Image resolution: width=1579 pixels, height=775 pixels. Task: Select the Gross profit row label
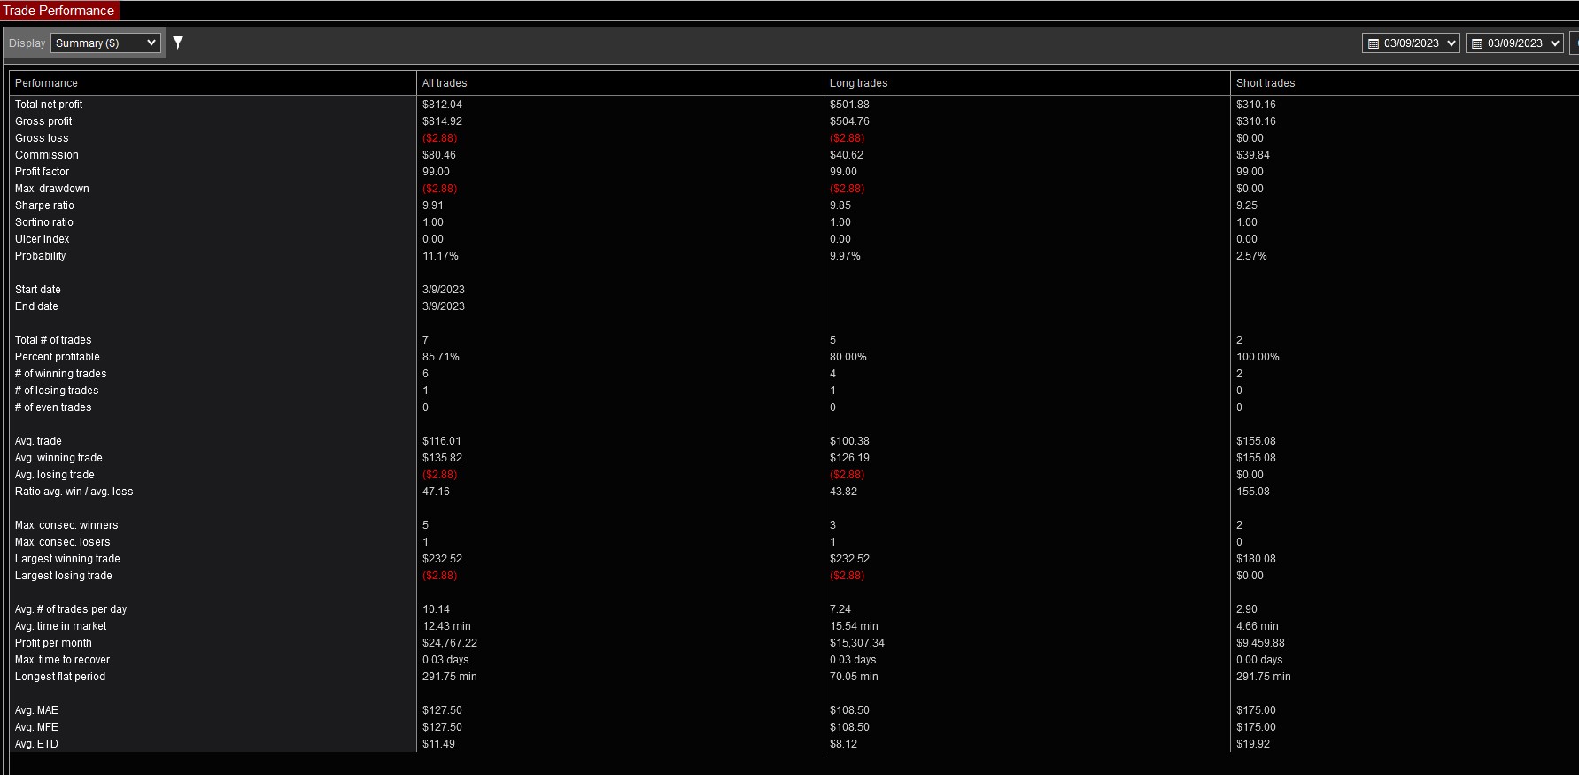[43, 121]
